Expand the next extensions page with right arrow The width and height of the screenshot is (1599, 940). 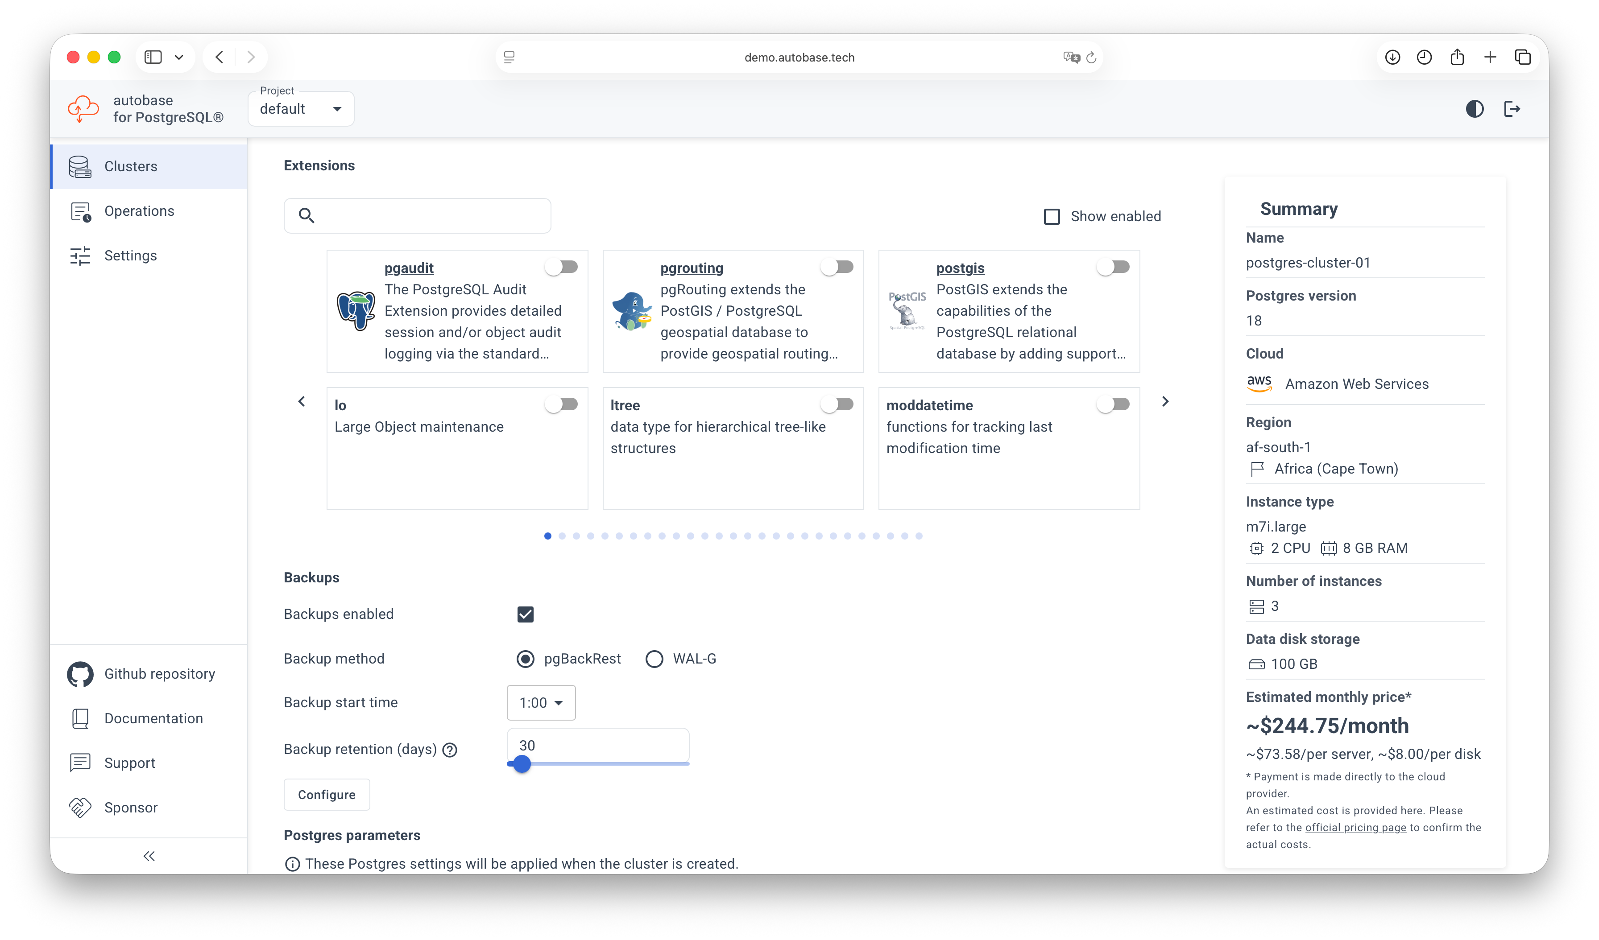click(1165, 401)
